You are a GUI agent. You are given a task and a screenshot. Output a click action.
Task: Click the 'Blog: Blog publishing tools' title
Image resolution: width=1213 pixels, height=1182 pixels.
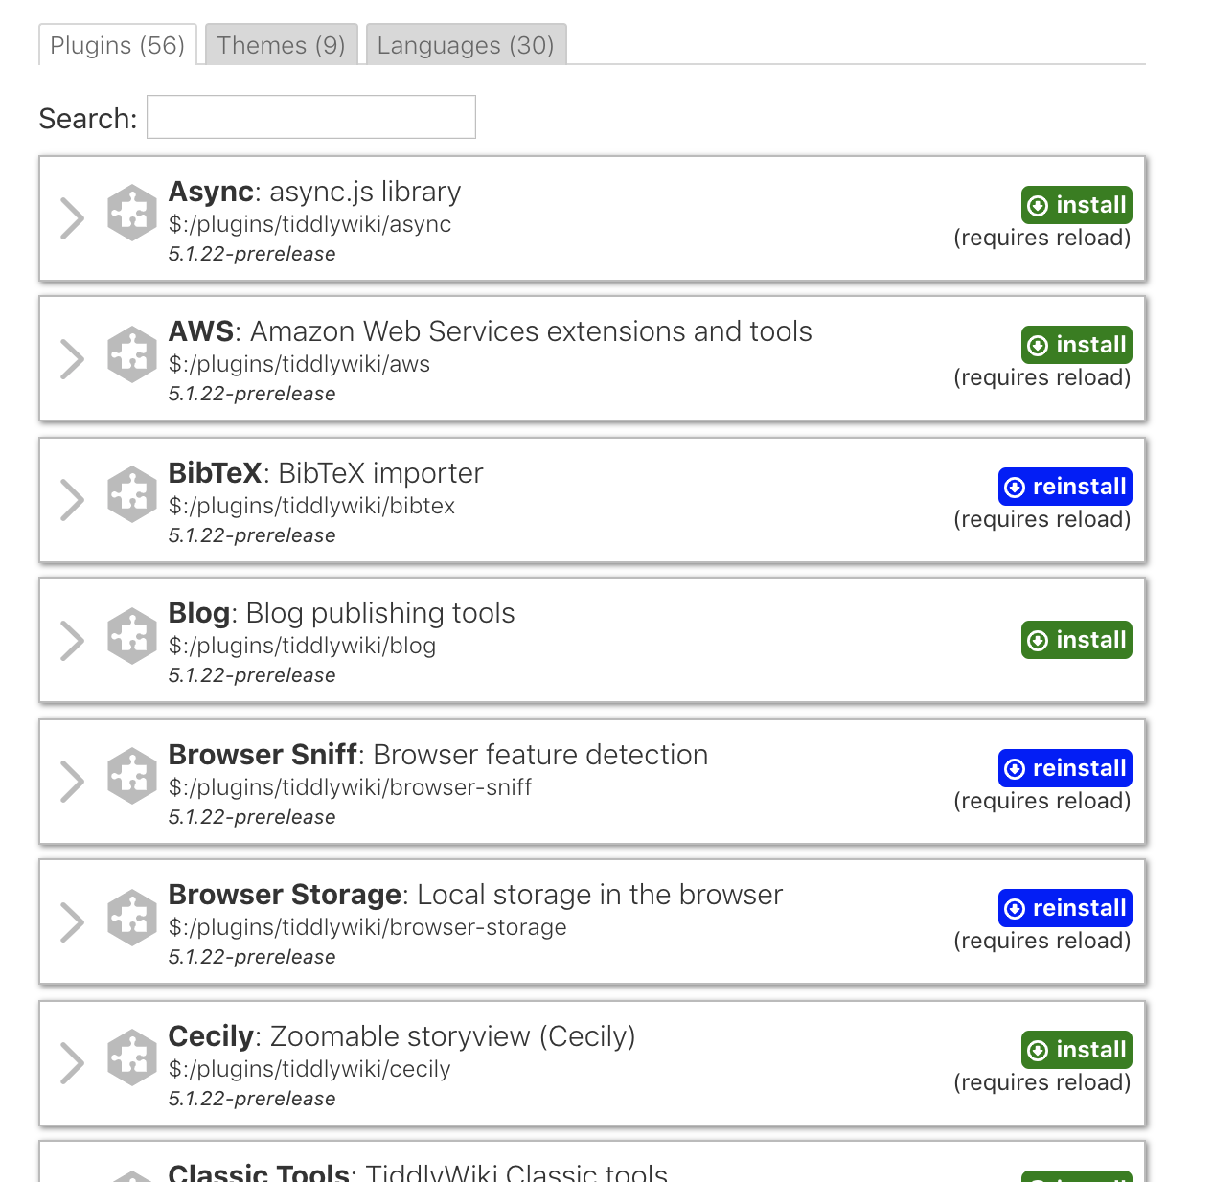(x=342, y=613)
